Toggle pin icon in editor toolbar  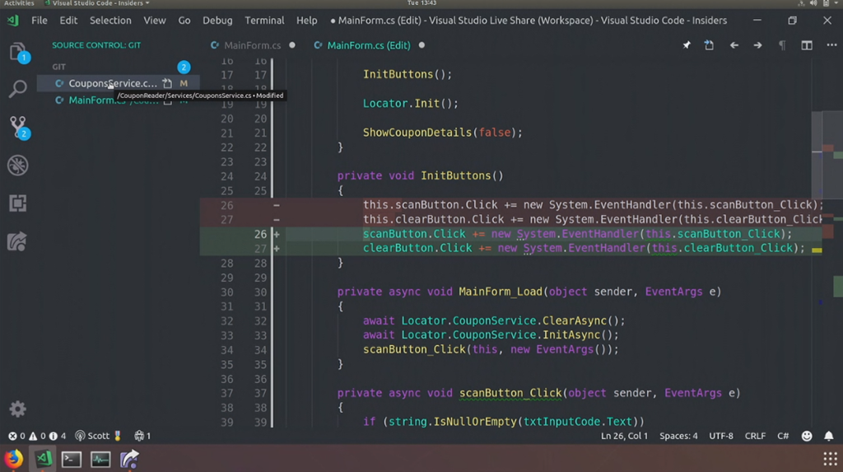(x=686, y=45)
